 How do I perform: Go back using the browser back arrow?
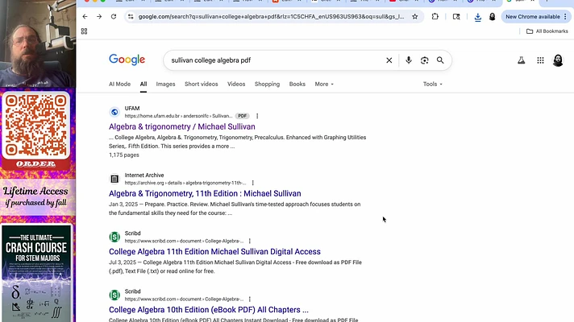[85, 16]
